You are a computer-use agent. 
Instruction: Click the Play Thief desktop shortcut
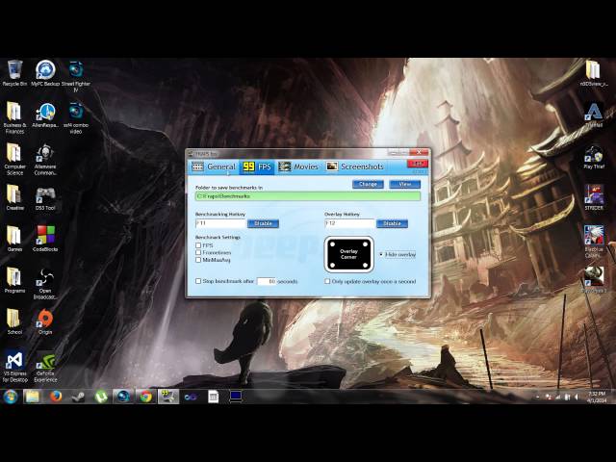(594, 157)
